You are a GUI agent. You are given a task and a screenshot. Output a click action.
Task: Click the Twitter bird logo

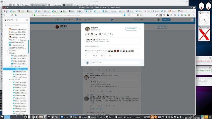(x=112, y=20)
